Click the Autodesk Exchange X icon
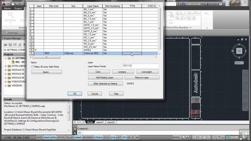This screenshot has height=141, width=251. (207, 4)
